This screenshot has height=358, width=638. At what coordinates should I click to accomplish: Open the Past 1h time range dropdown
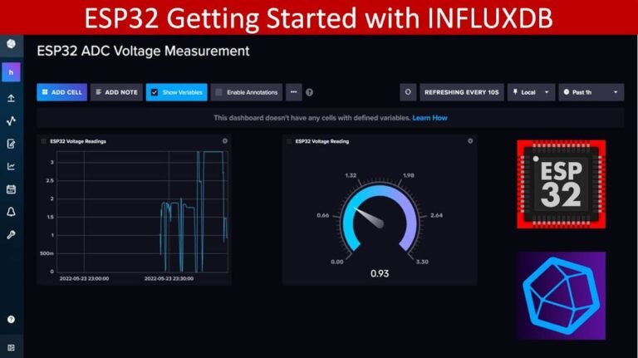(x=591, y=92)
